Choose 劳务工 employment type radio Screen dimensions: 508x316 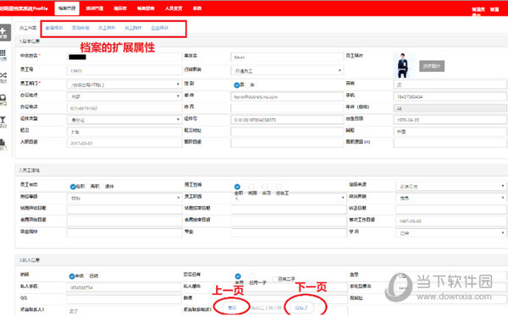tap(279, 187)
